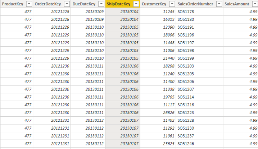Click sales order cell SO51178
This screenshot has height=149, width=258.
coord(199,12)
